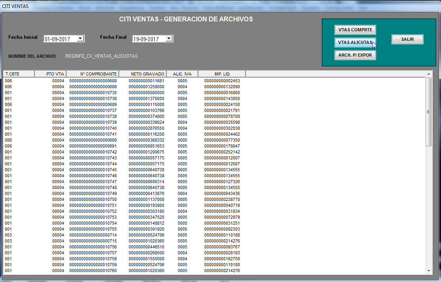
Task: Click the IMP. LIQ column header
Action: coord(222,74)
